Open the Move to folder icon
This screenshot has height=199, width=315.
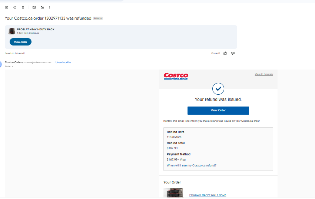42,7
